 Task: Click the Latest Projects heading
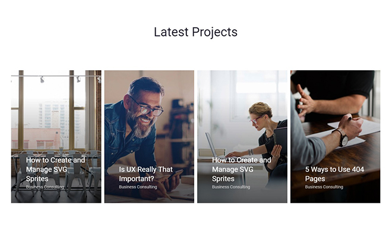click(x=195, y=32)
